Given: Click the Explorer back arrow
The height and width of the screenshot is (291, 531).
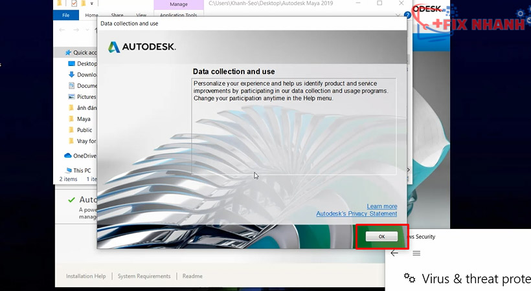Looking at the screenshot, I should point(62,30).
